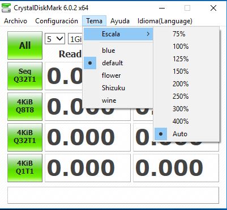This screenshot has height=210, width=227.
Task: Select the blue theme
Action: pos(118,51)
